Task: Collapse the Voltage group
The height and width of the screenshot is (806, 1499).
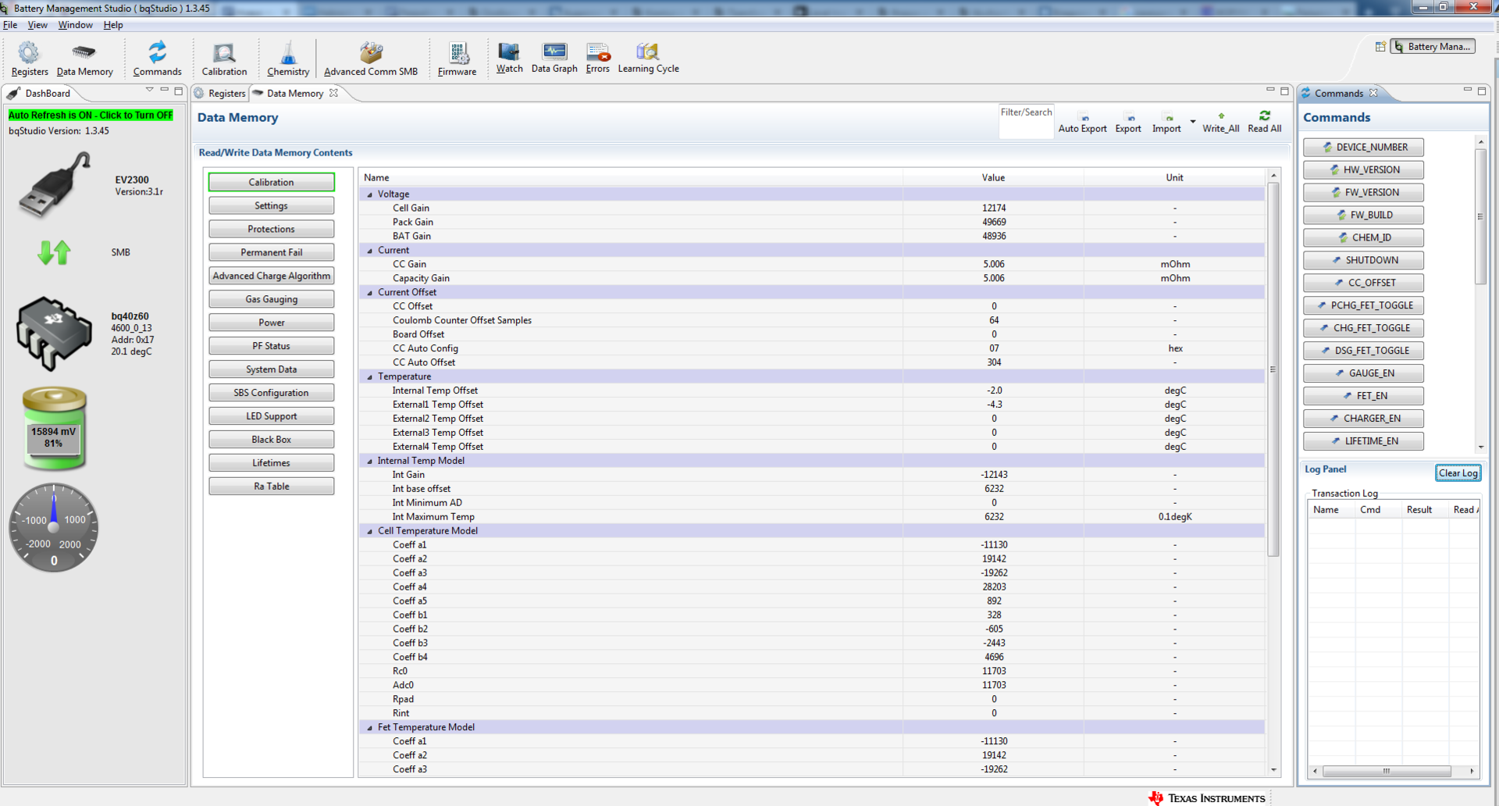Action: click(370, 194)
